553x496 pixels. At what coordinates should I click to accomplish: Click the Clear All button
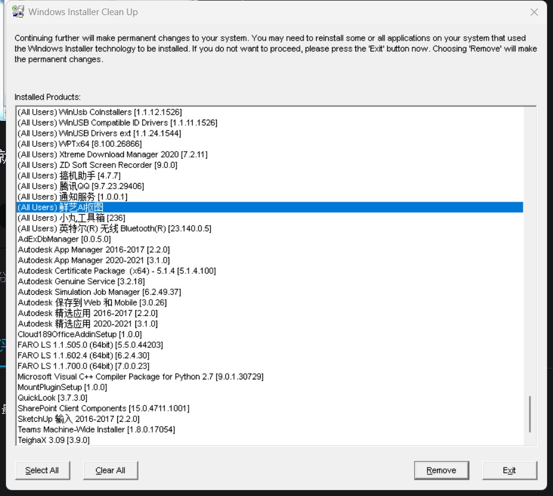click(111, 470)
